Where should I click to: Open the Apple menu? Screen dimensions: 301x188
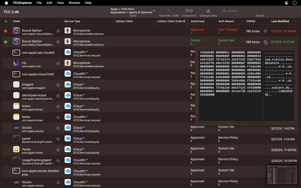[x=6, y=3]
